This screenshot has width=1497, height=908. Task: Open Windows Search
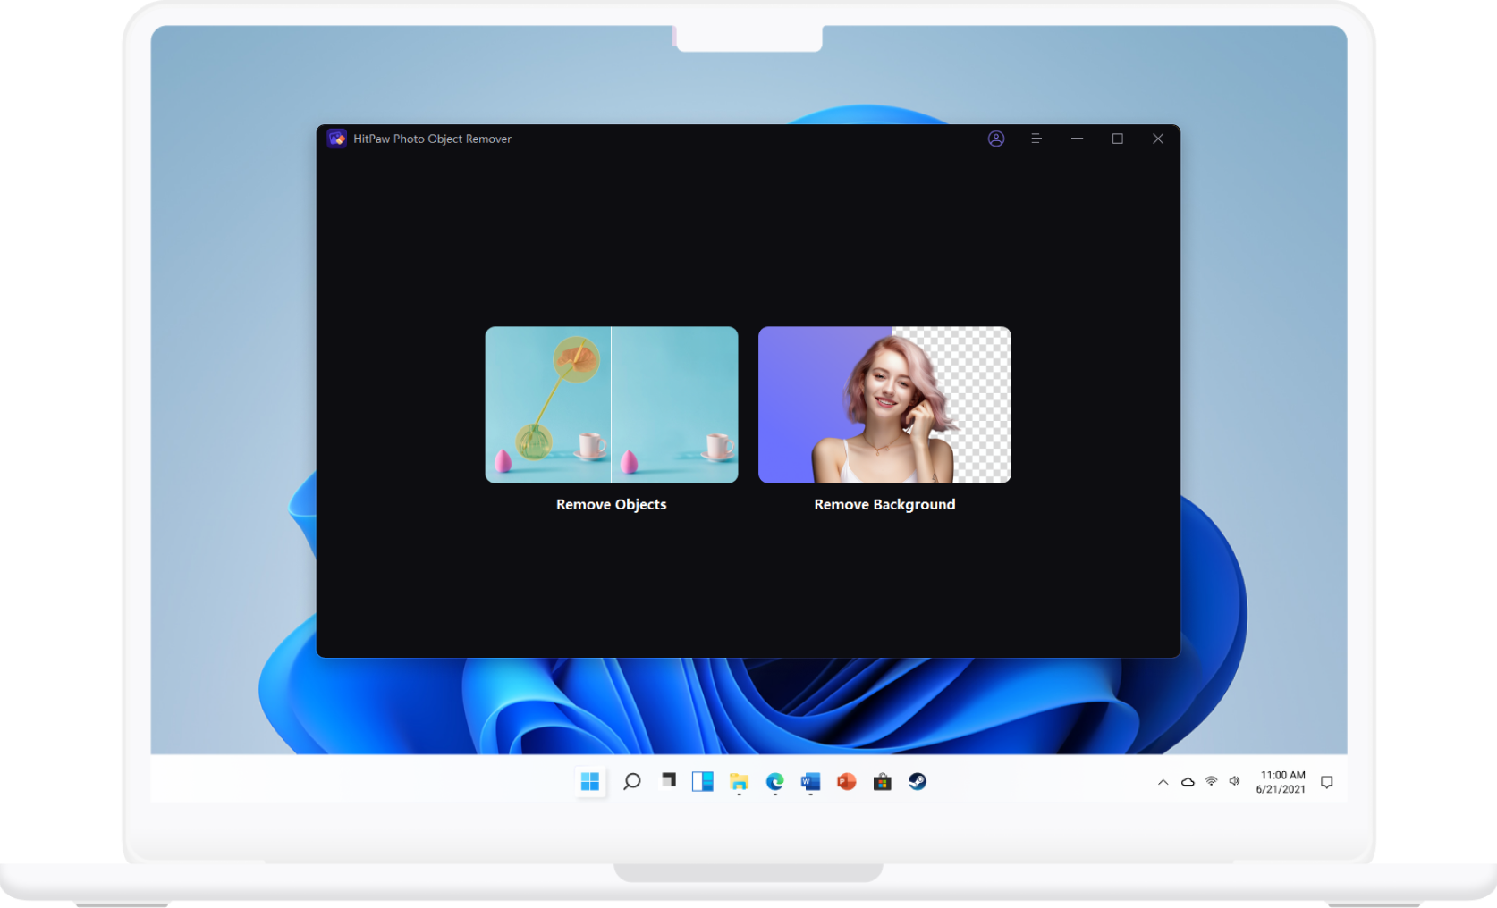pyautogui.click(x=631, y=781)
